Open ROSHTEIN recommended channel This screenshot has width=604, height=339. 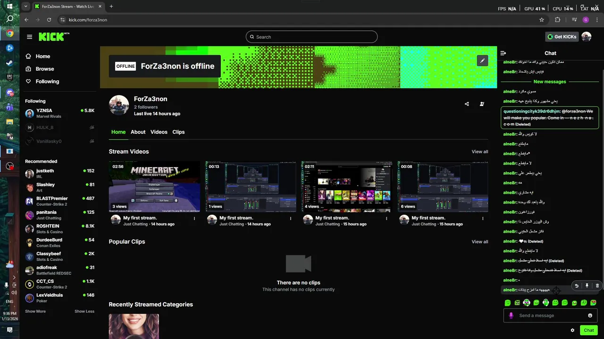[60, 229]
